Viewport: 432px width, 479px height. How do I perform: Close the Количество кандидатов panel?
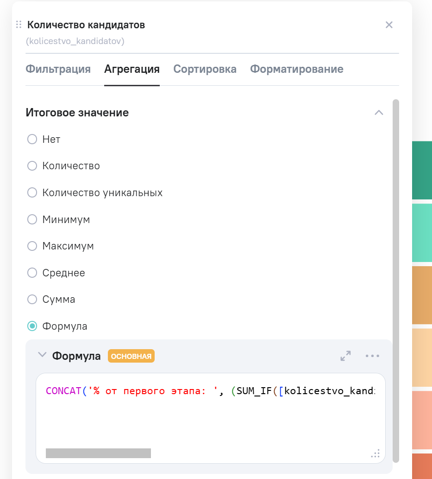click(389, 25)
